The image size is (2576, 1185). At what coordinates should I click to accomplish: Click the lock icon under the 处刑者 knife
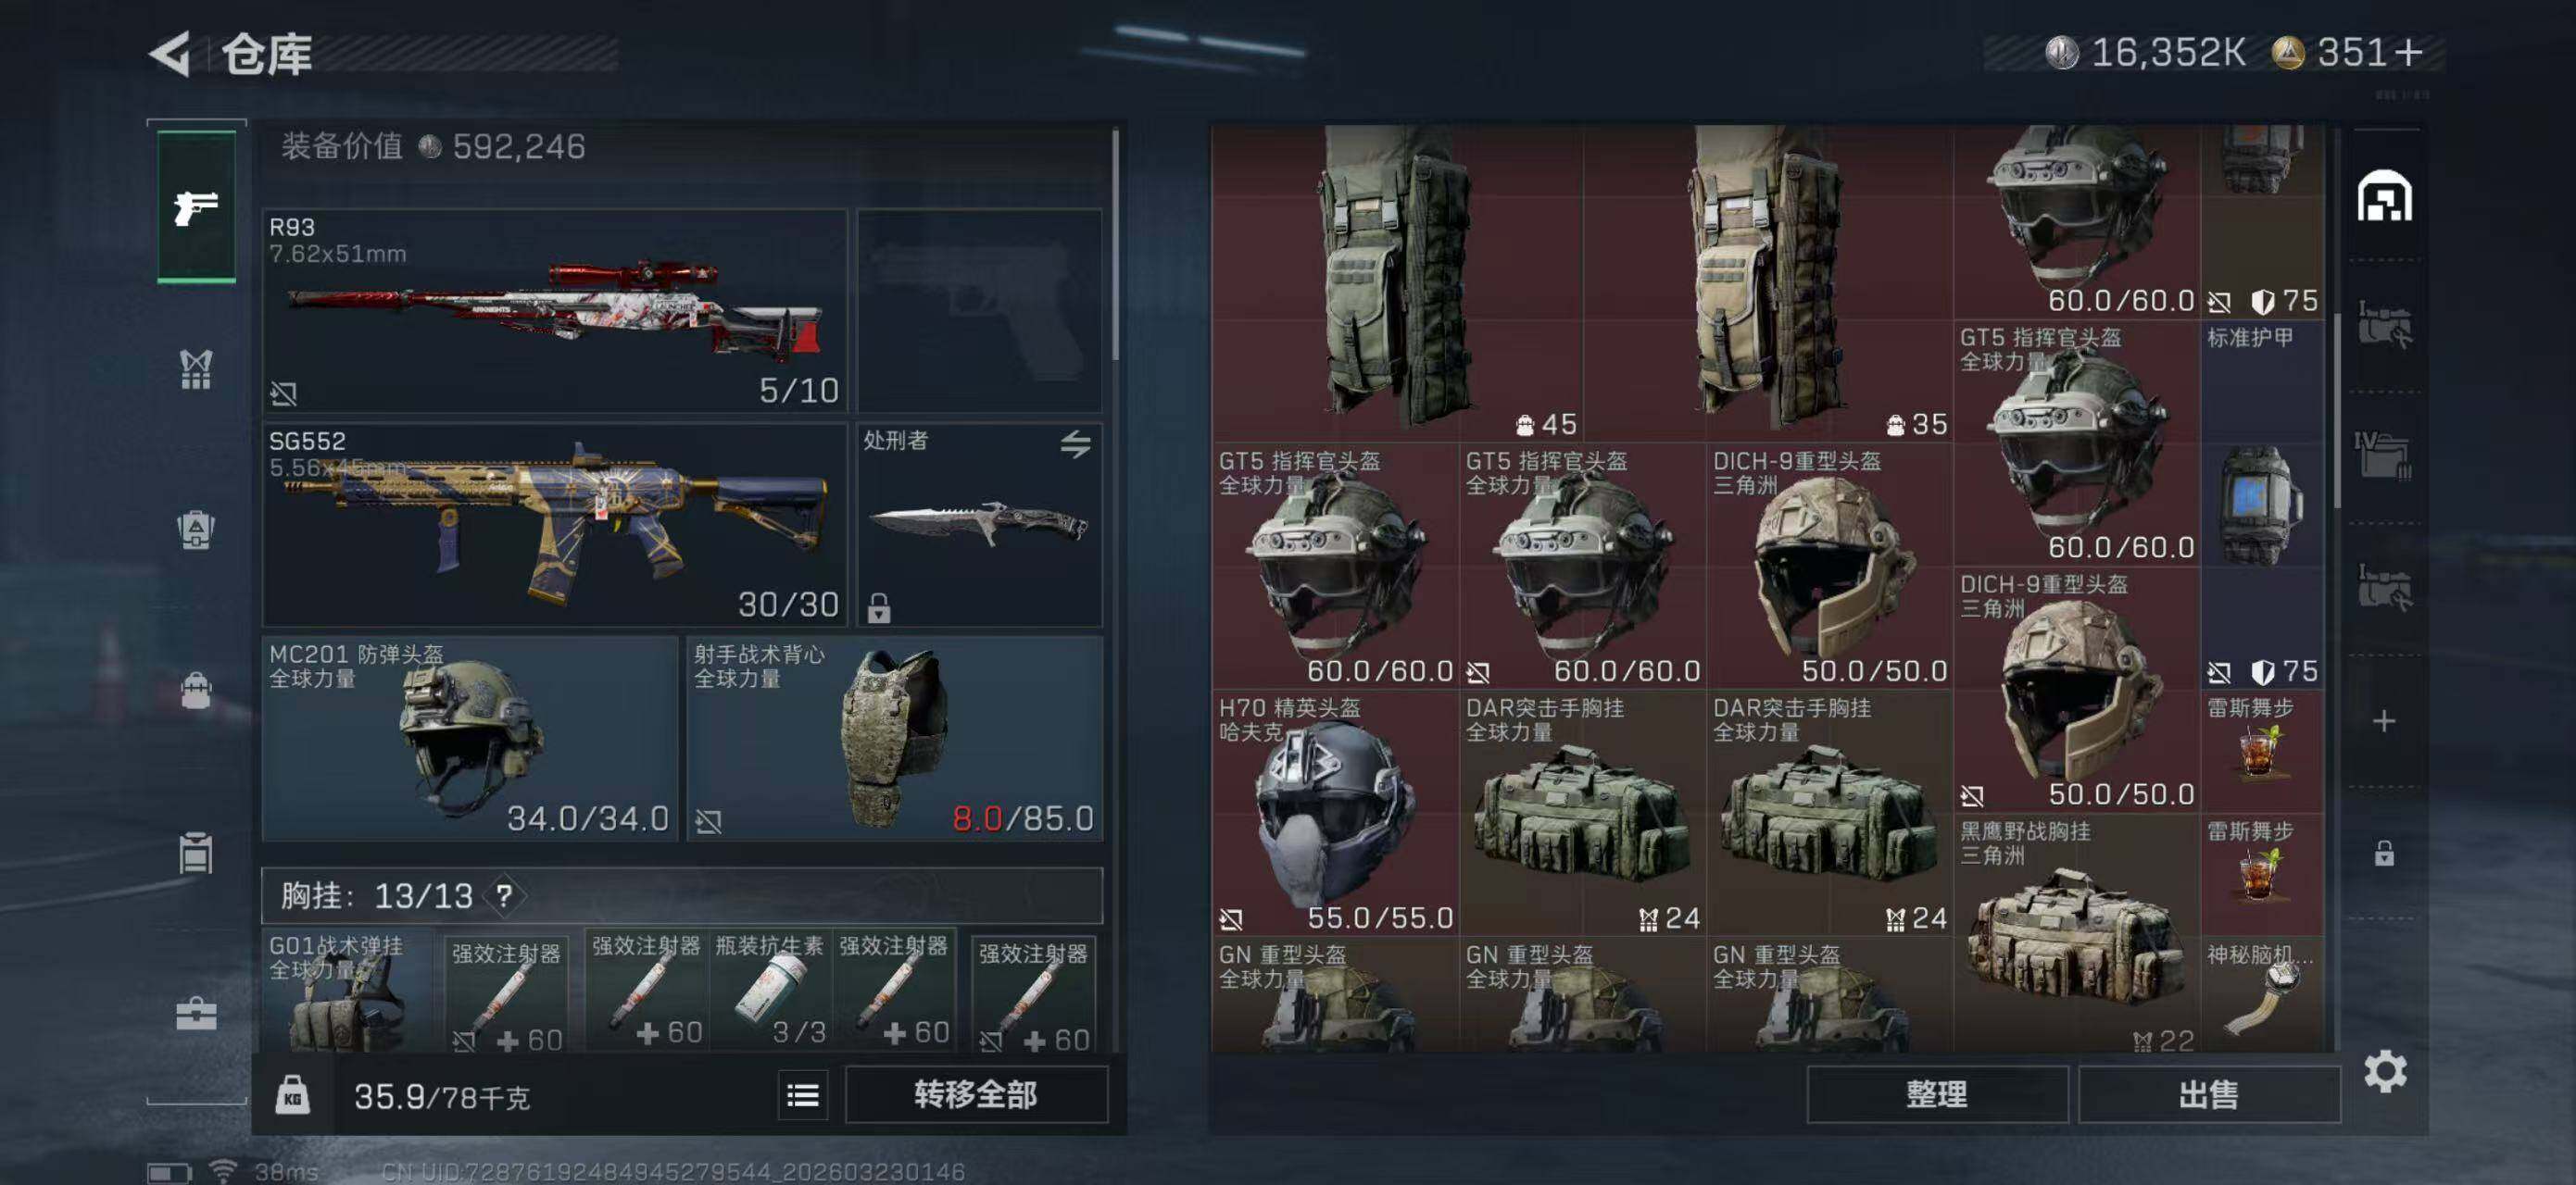[x=879, y=606]
